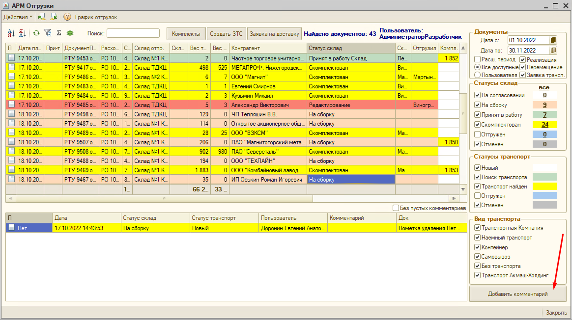Click document icon of row РТУ 9498
The image size is (572, 320).
tap(11, 114)
